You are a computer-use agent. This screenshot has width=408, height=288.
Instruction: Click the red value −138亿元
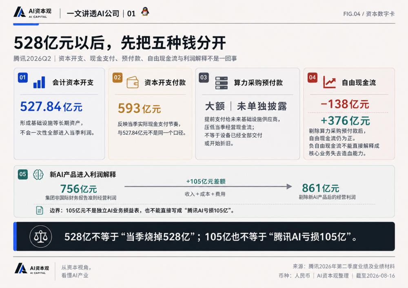coord(345,104)
